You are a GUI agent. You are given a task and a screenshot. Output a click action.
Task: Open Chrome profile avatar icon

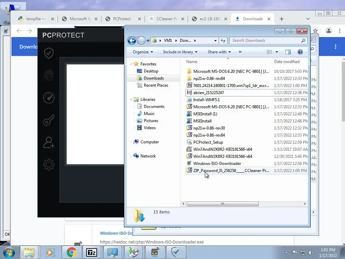pos(329,31)
